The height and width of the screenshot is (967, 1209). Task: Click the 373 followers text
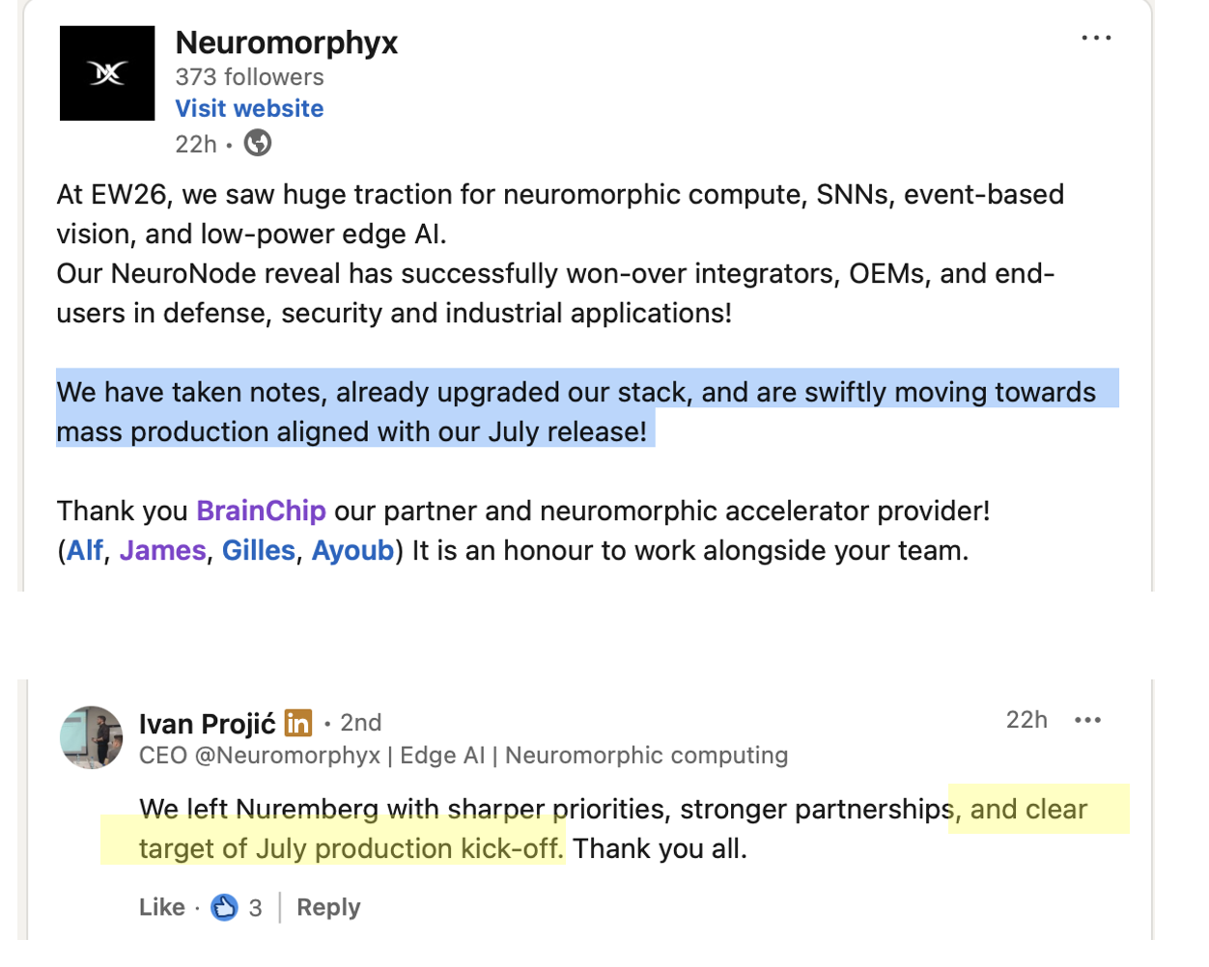click(x=249, y=77)
